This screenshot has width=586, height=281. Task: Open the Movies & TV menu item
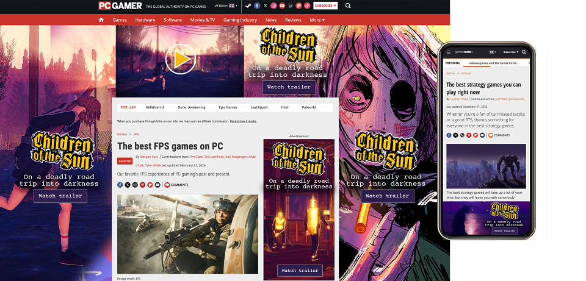click(x=203, y=20)
